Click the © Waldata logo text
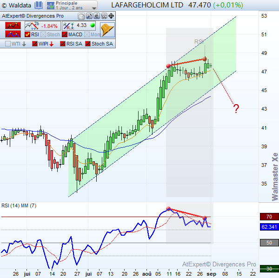 pyautogui.click(x=16, y=5)
